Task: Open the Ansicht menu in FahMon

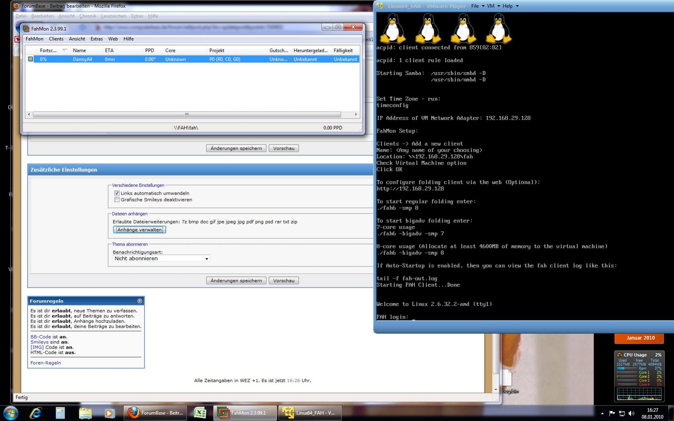Action: tap(77, 39)
